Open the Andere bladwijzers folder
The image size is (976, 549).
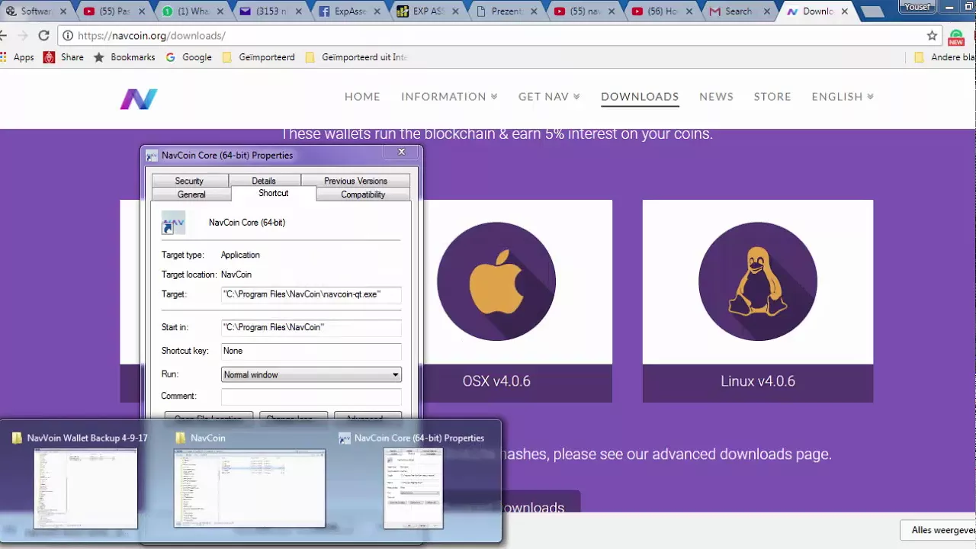point(945,57)
